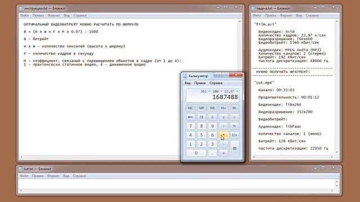Click calculator digit 8 key

(x=201, y=126)
